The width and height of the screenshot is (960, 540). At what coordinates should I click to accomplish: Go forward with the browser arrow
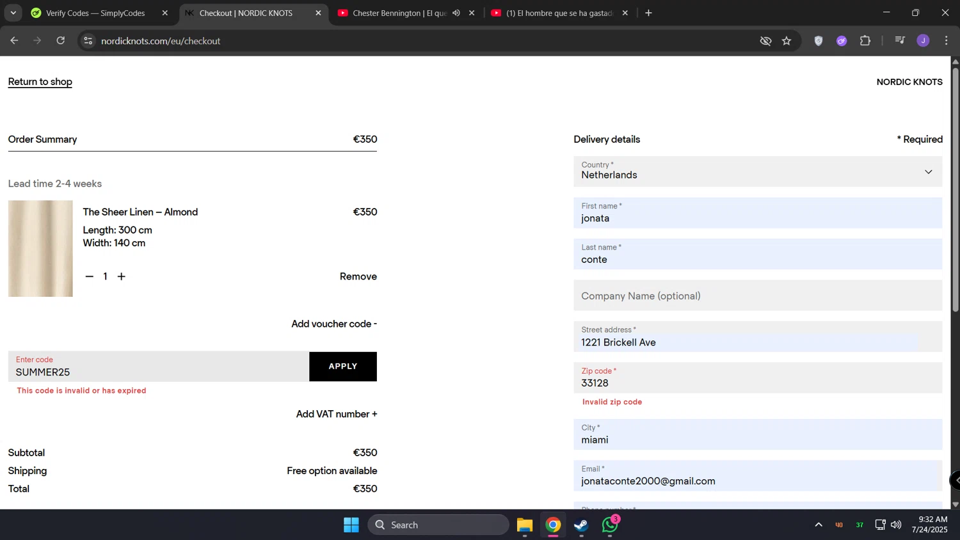pos(37,41)
